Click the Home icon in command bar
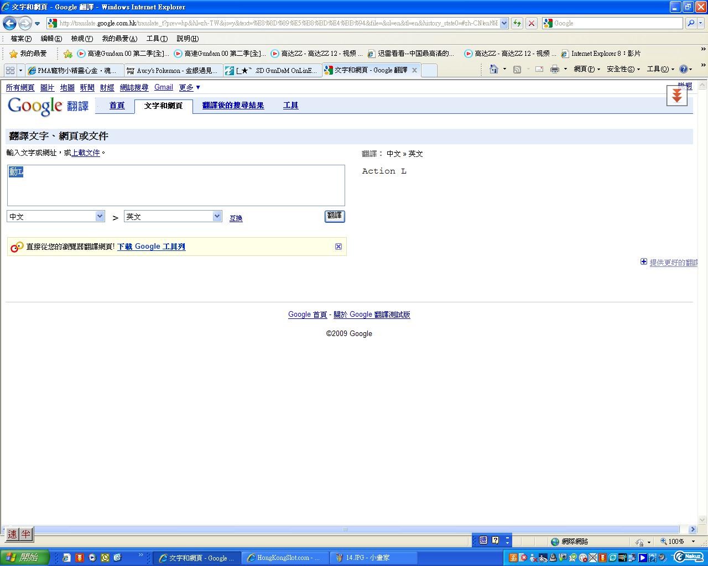708x566 pixels. [x=494, y=69]
